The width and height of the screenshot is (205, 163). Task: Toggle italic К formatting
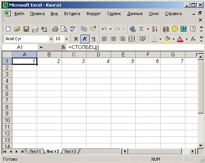point(85,39)
